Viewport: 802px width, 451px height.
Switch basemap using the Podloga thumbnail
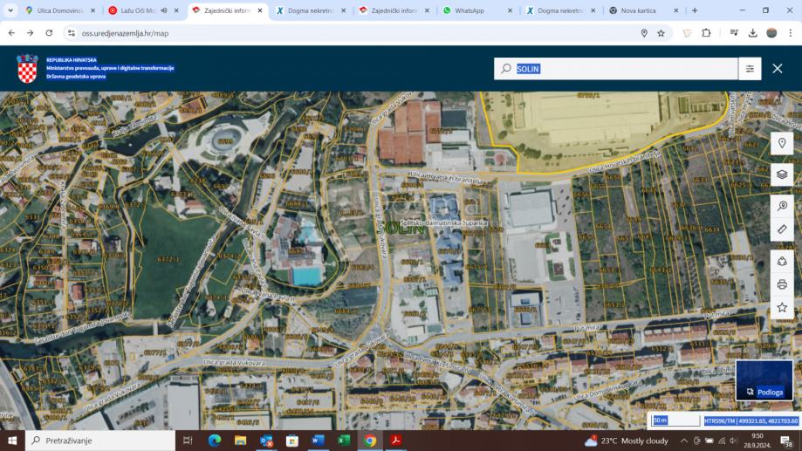click(x=764, y=380)
